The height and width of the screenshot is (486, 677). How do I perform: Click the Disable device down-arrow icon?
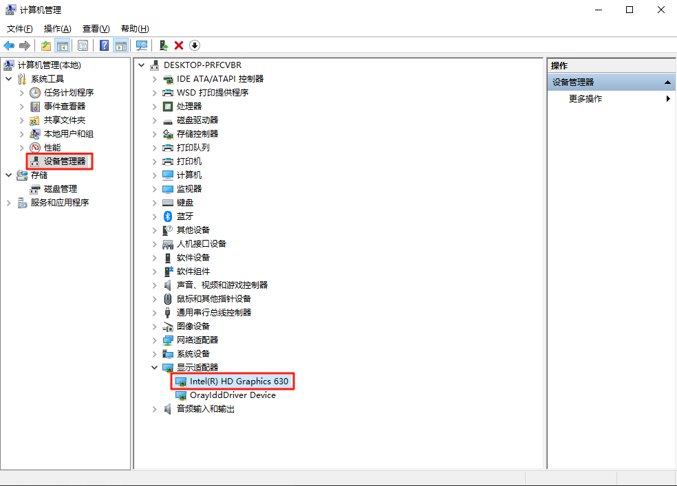195,45
